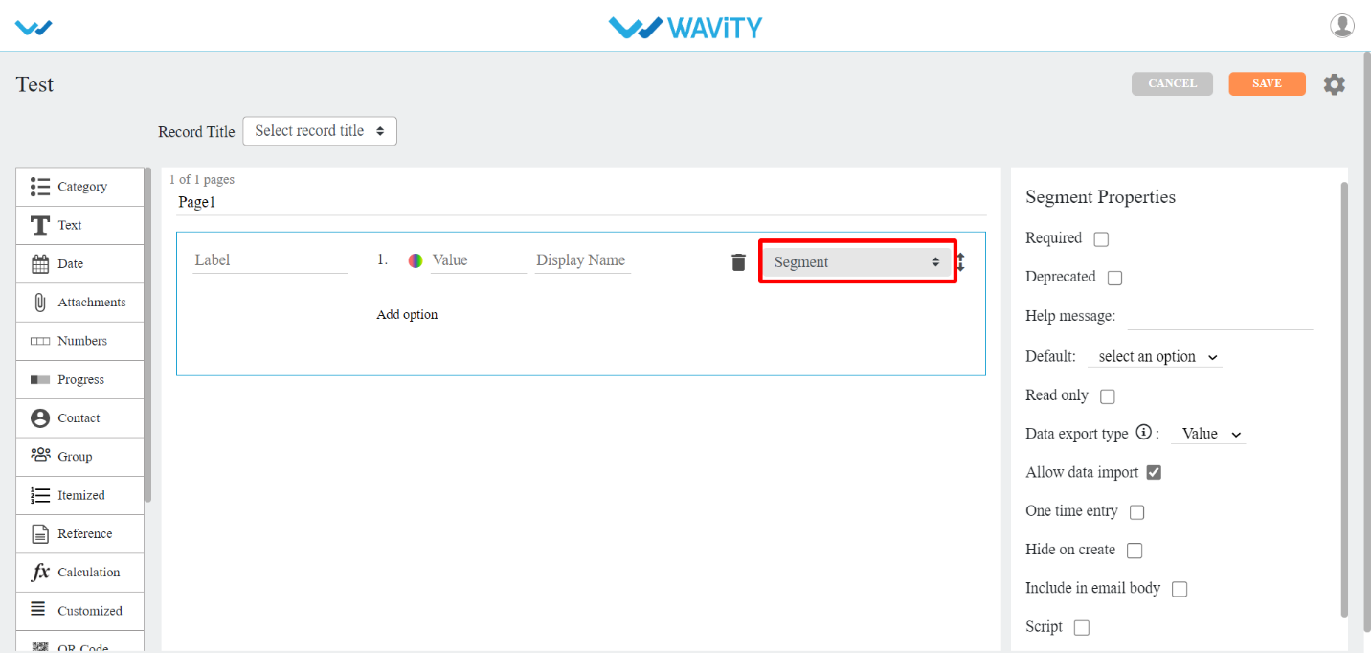Select the Date calendar icon
This screenshot has width=1371, height=653.
pyautogui.click(x=40, y=263)
